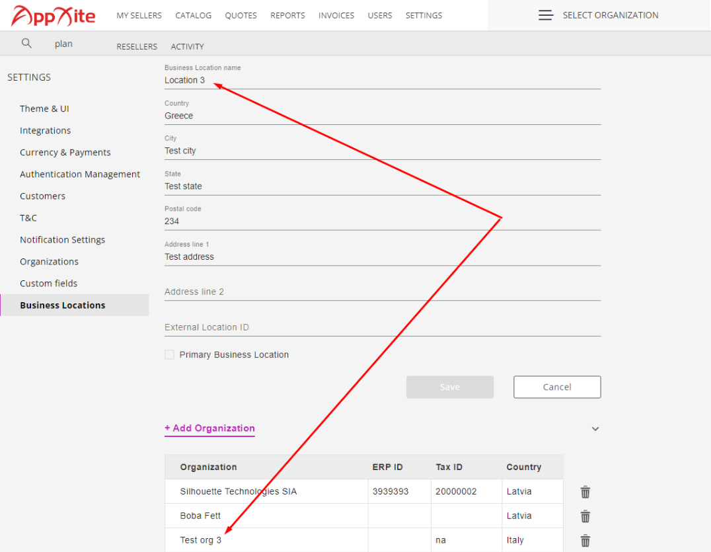Open the hamburger menu icon
The image size is (711, 552).
click(x=546, y=15)
